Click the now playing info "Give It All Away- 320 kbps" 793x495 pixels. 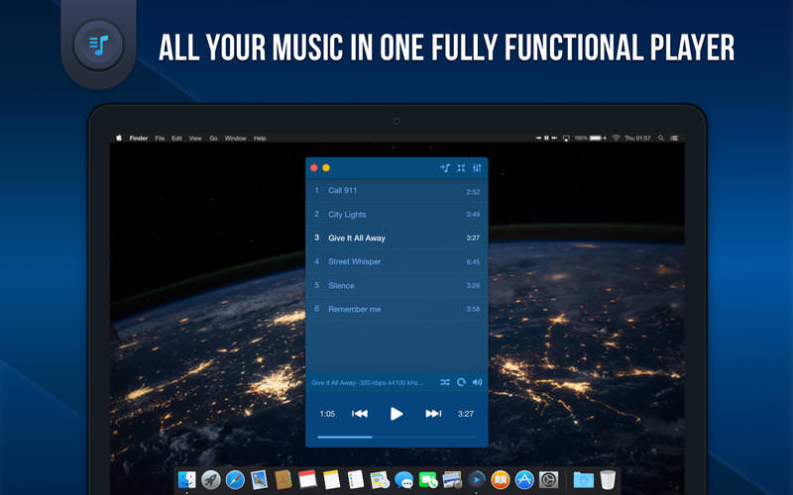pos(367,383)
